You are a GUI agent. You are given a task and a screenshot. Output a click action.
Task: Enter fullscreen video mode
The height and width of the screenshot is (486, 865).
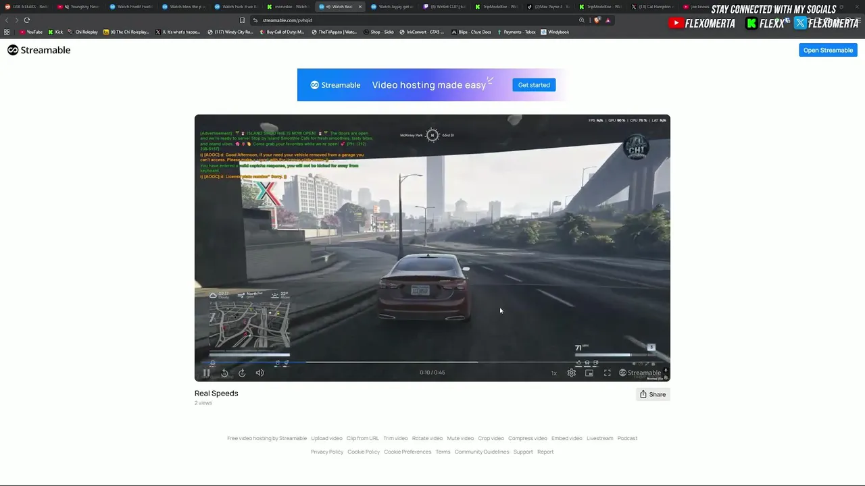click(x=608, y=373)
